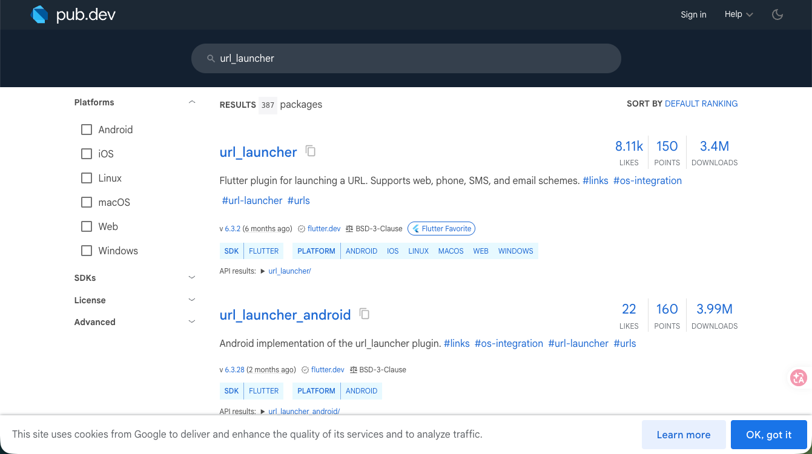Tick the macOS platform checkbox

pyautogui.click(x=87, y=202)
